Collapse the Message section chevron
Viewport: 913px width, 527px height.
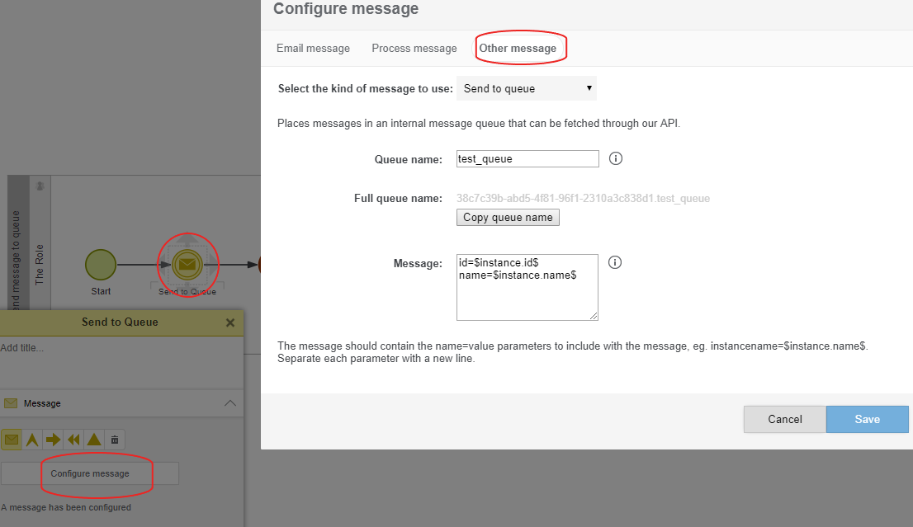click(230, 403)
